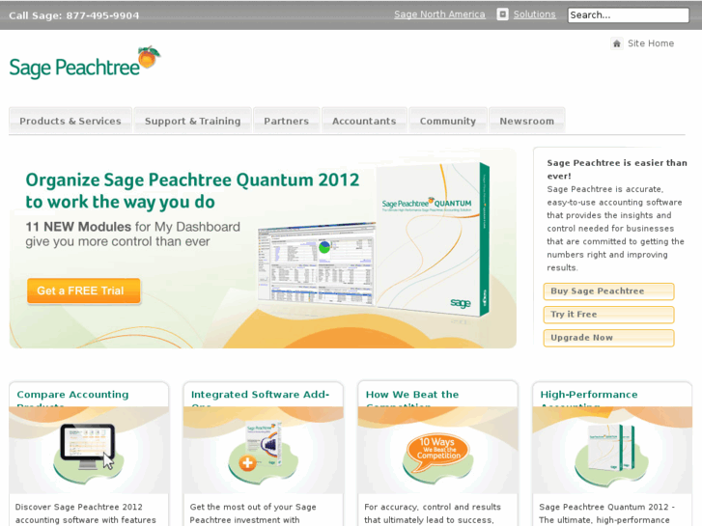Click 'Get the most out of your Sage' text
This screenshot has width=702, height=526.
(x=253, y=507)
